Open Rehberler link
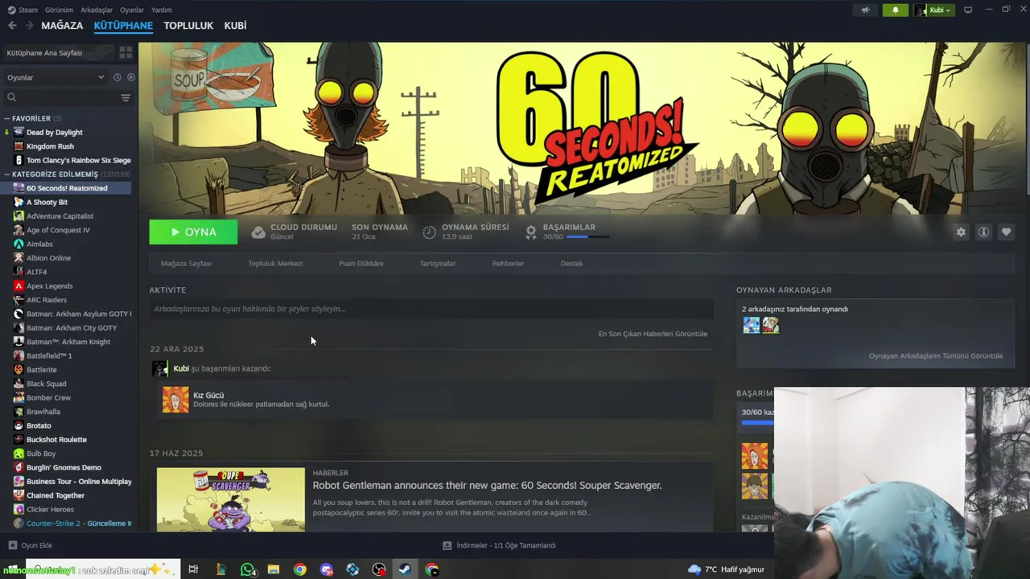 [x=508, y=263]
